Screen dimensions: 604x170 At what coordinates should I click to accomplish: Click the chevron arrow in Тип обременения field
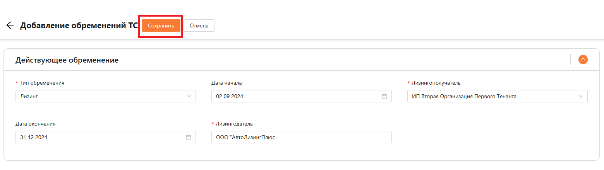[x=189, y=96]
